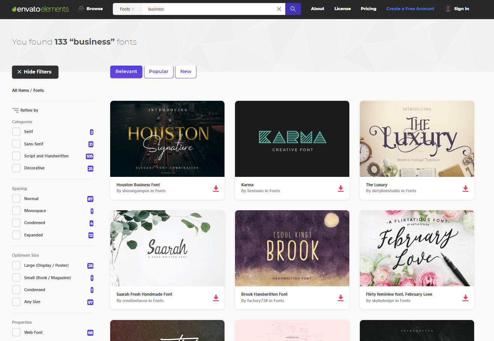Download the Karma font
This screenshot has height=341, width=494.
pyautogui.click(x=341, y=188)
